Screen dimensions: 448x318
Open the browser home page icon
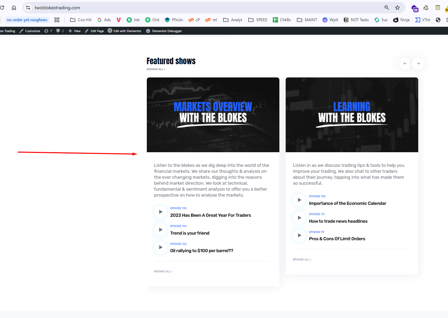pos(14,7)
